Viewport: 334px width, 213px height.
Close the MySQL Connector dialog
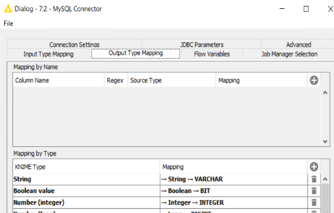pyautogui.click(x=330, y=9)
